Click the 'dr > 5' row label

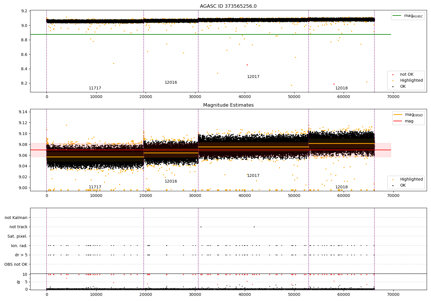(21, 255)
